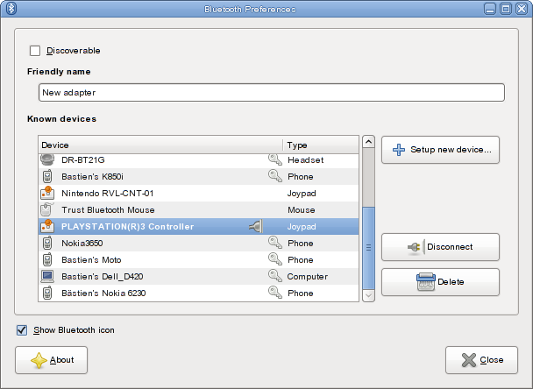Screen dimensions: 533x389
Task: Select the Nintendo RVL-CNT-01 device name
Action: click(108, 194)
